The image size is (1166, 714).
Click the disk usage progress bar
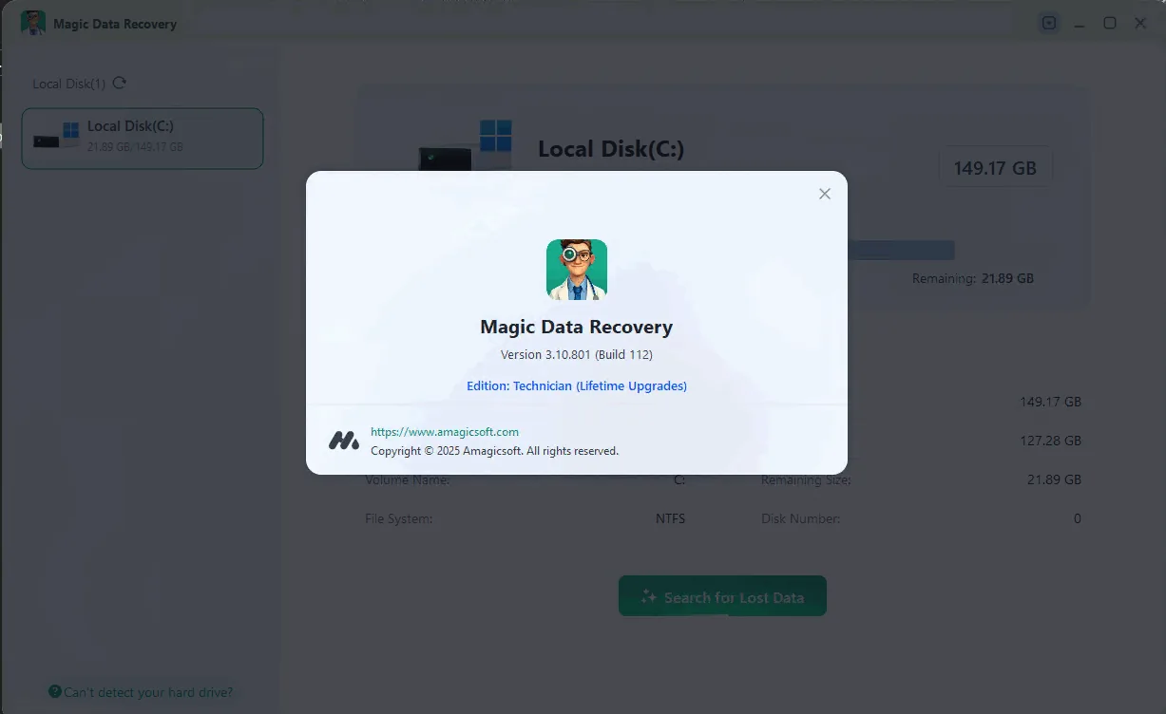point(900,250)
